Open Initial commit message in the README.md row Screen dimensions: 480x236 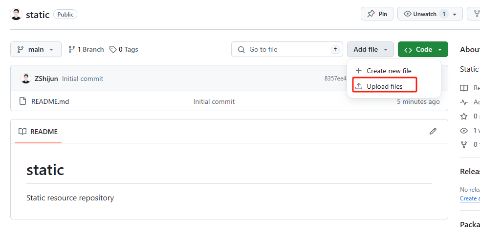pos(214,101)
